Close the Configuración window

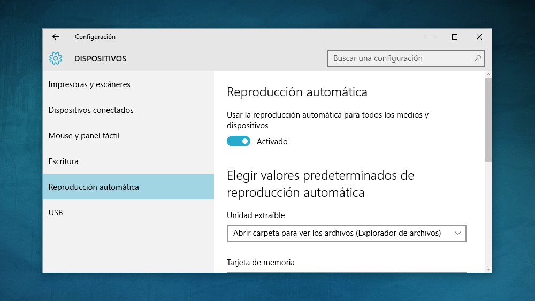pyautogui.click(x=479, y=37)
